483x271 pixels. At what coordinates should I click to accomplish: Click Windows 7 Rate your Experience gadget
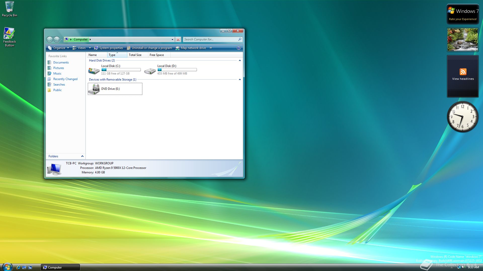463,14
